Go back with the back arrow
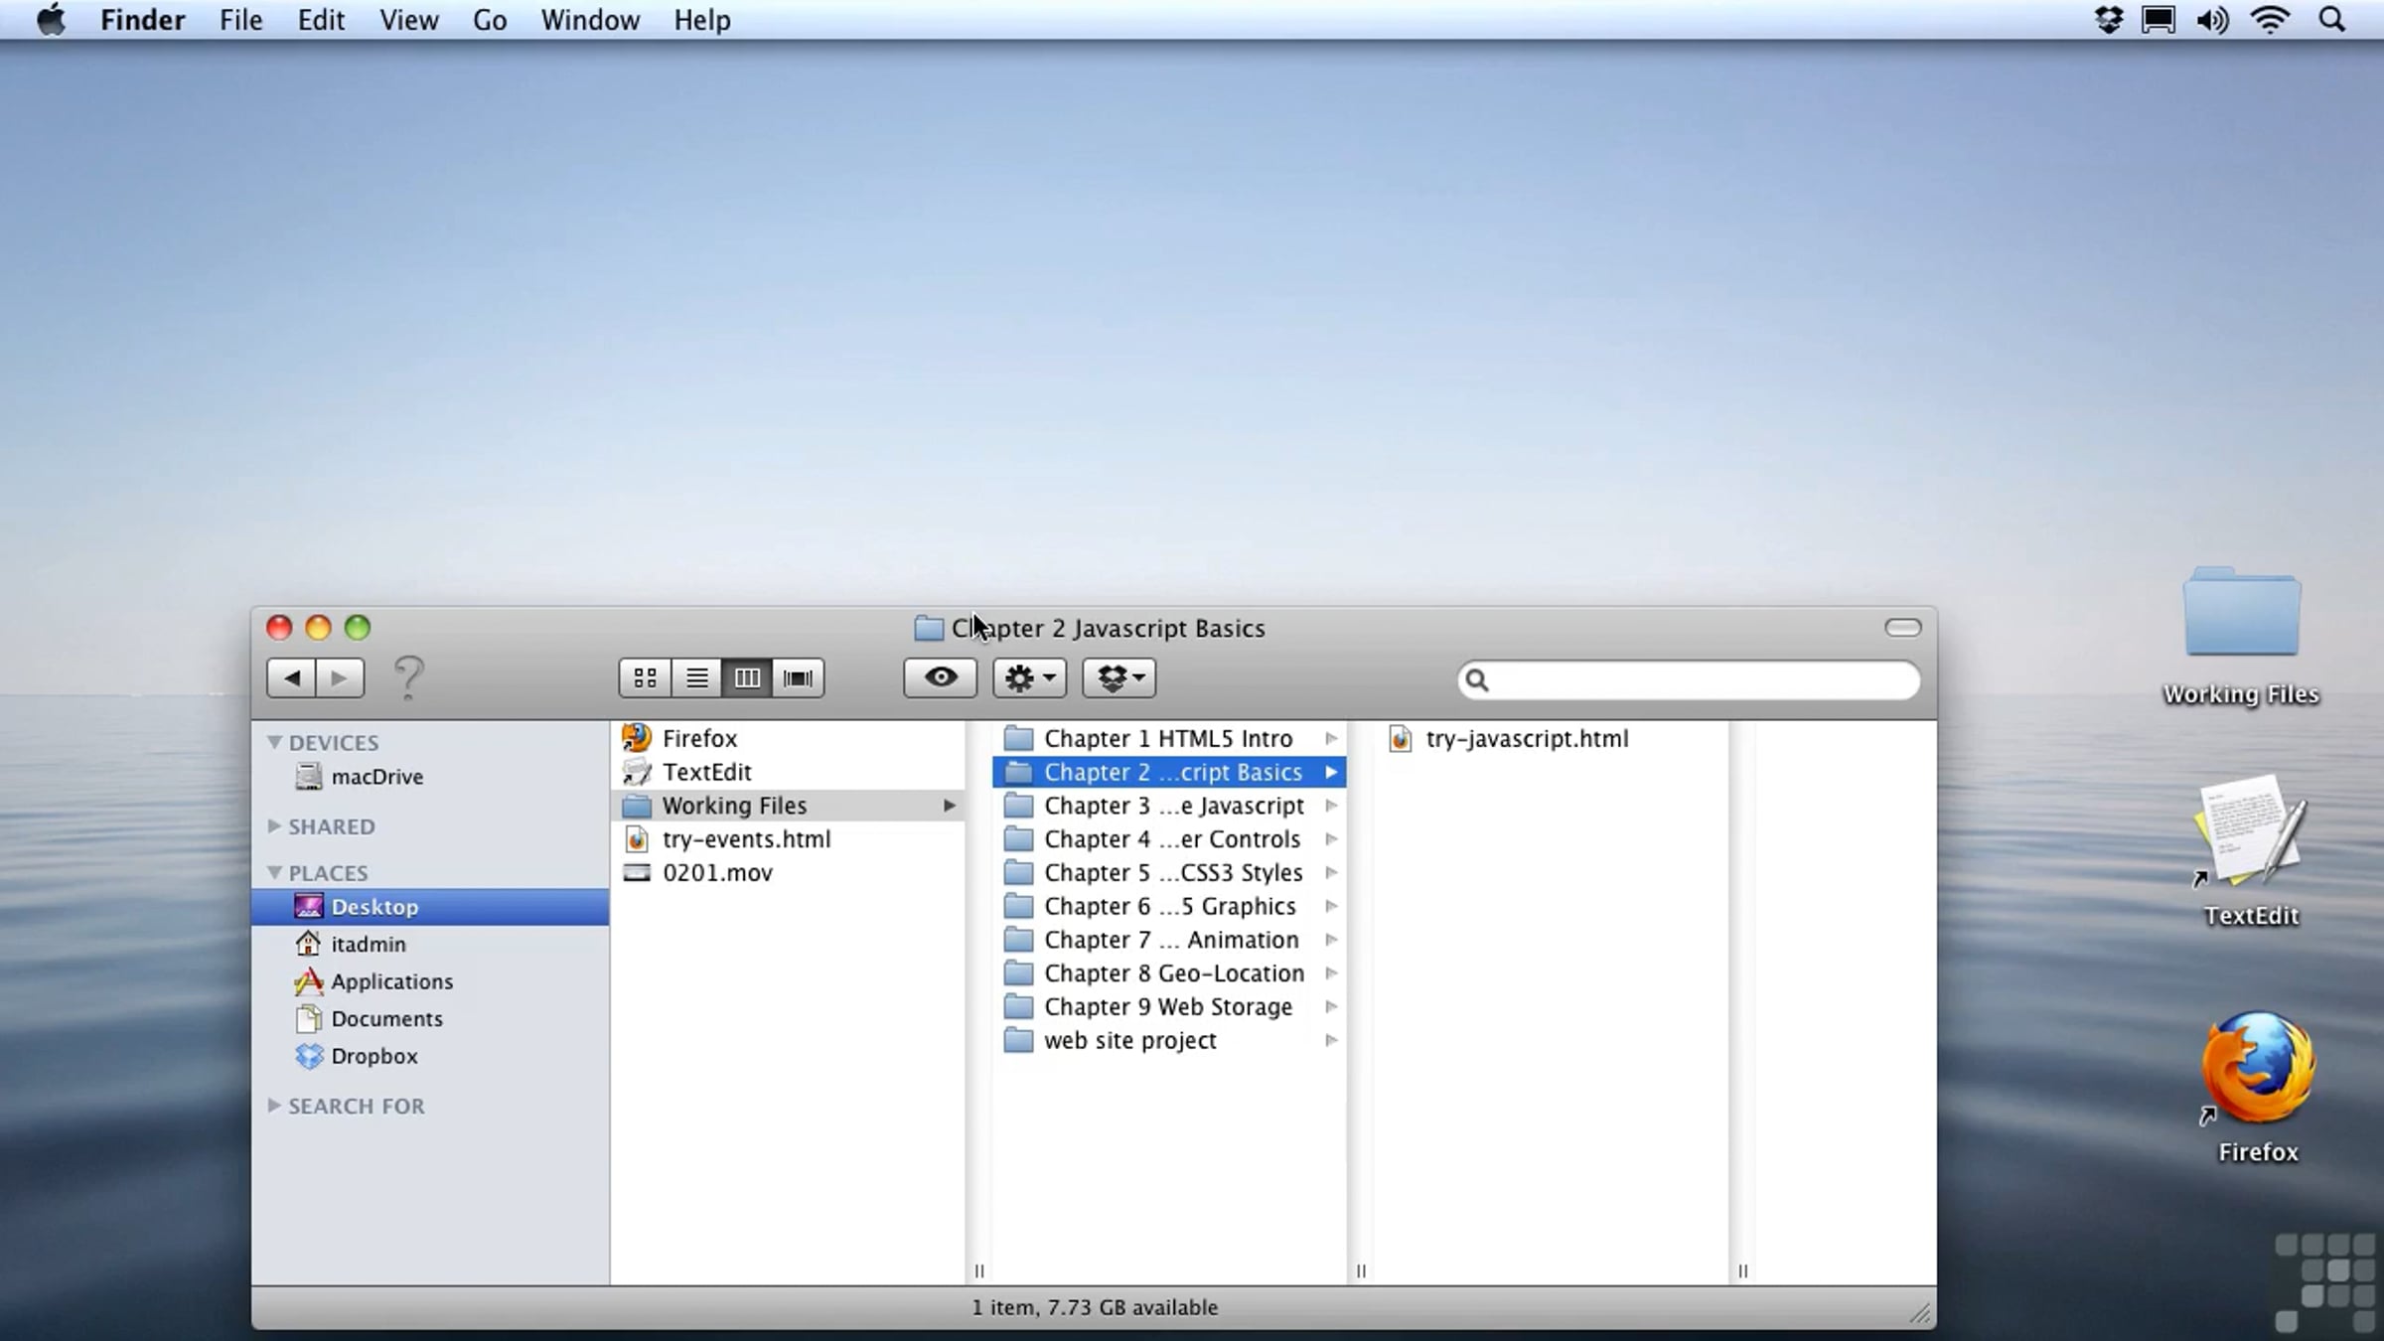The width and height of the screenshot is (2384, 1341). pyautogui.click(x=292, y=678)
